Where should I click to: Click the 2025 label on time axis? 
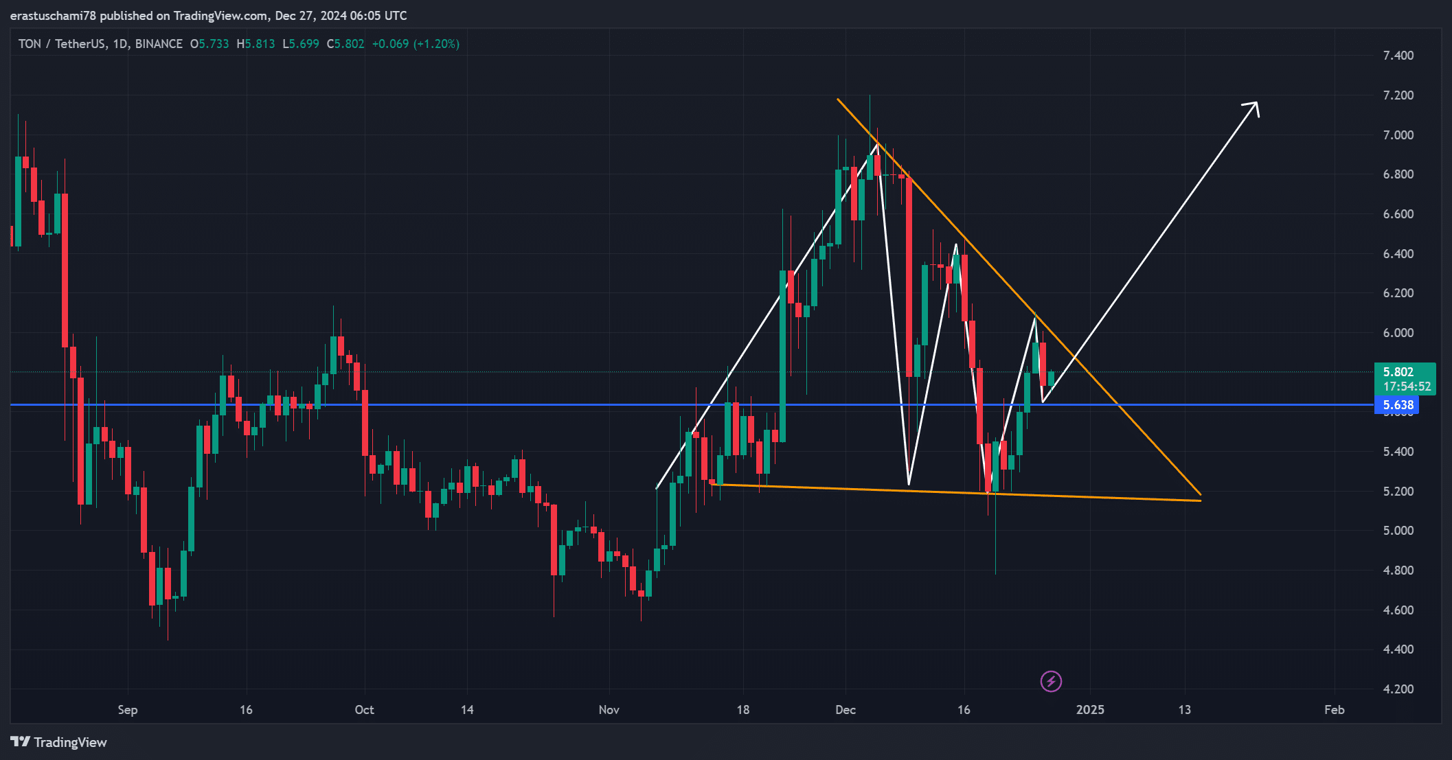pos(1090,710)
